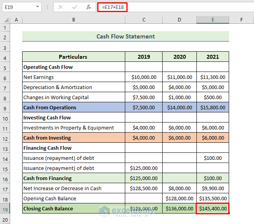Image resolution: width=254 pixels, height=224 pixels.
Task: Select Opening Cash Balance 2020 $128,000.00
Action: point(179,198)
